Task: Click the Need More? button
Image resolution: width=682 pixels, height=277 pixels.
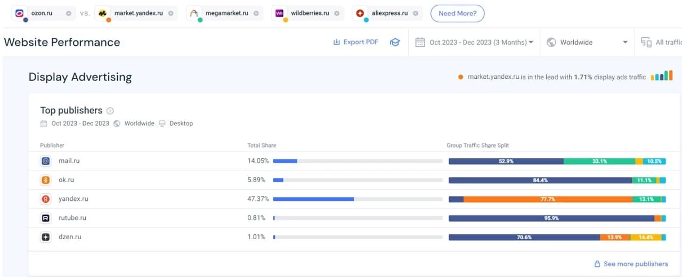Action: click(457, 13)
